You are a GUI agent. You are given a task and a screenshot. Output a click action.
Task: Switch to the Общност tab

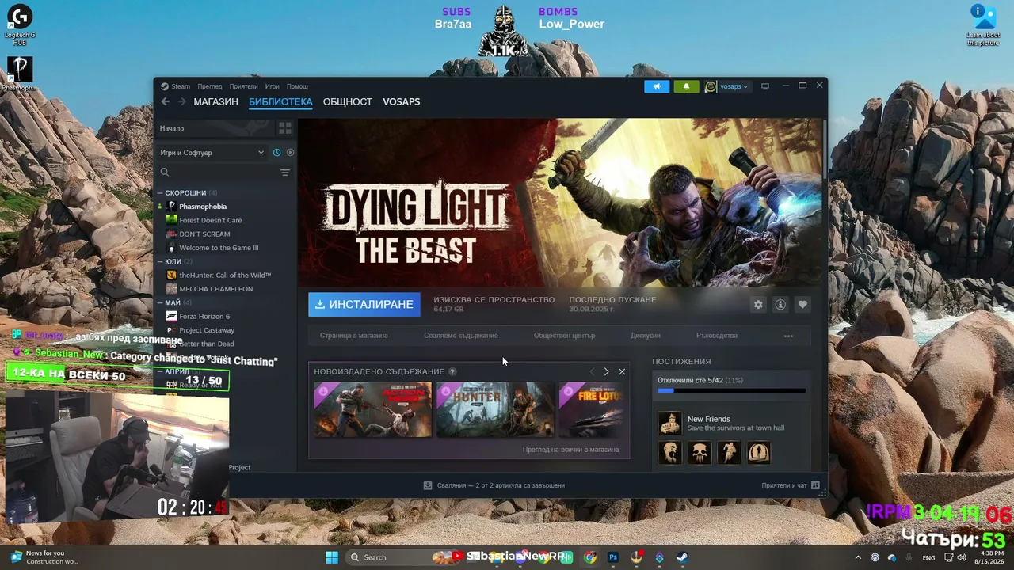tap(348, 101)
